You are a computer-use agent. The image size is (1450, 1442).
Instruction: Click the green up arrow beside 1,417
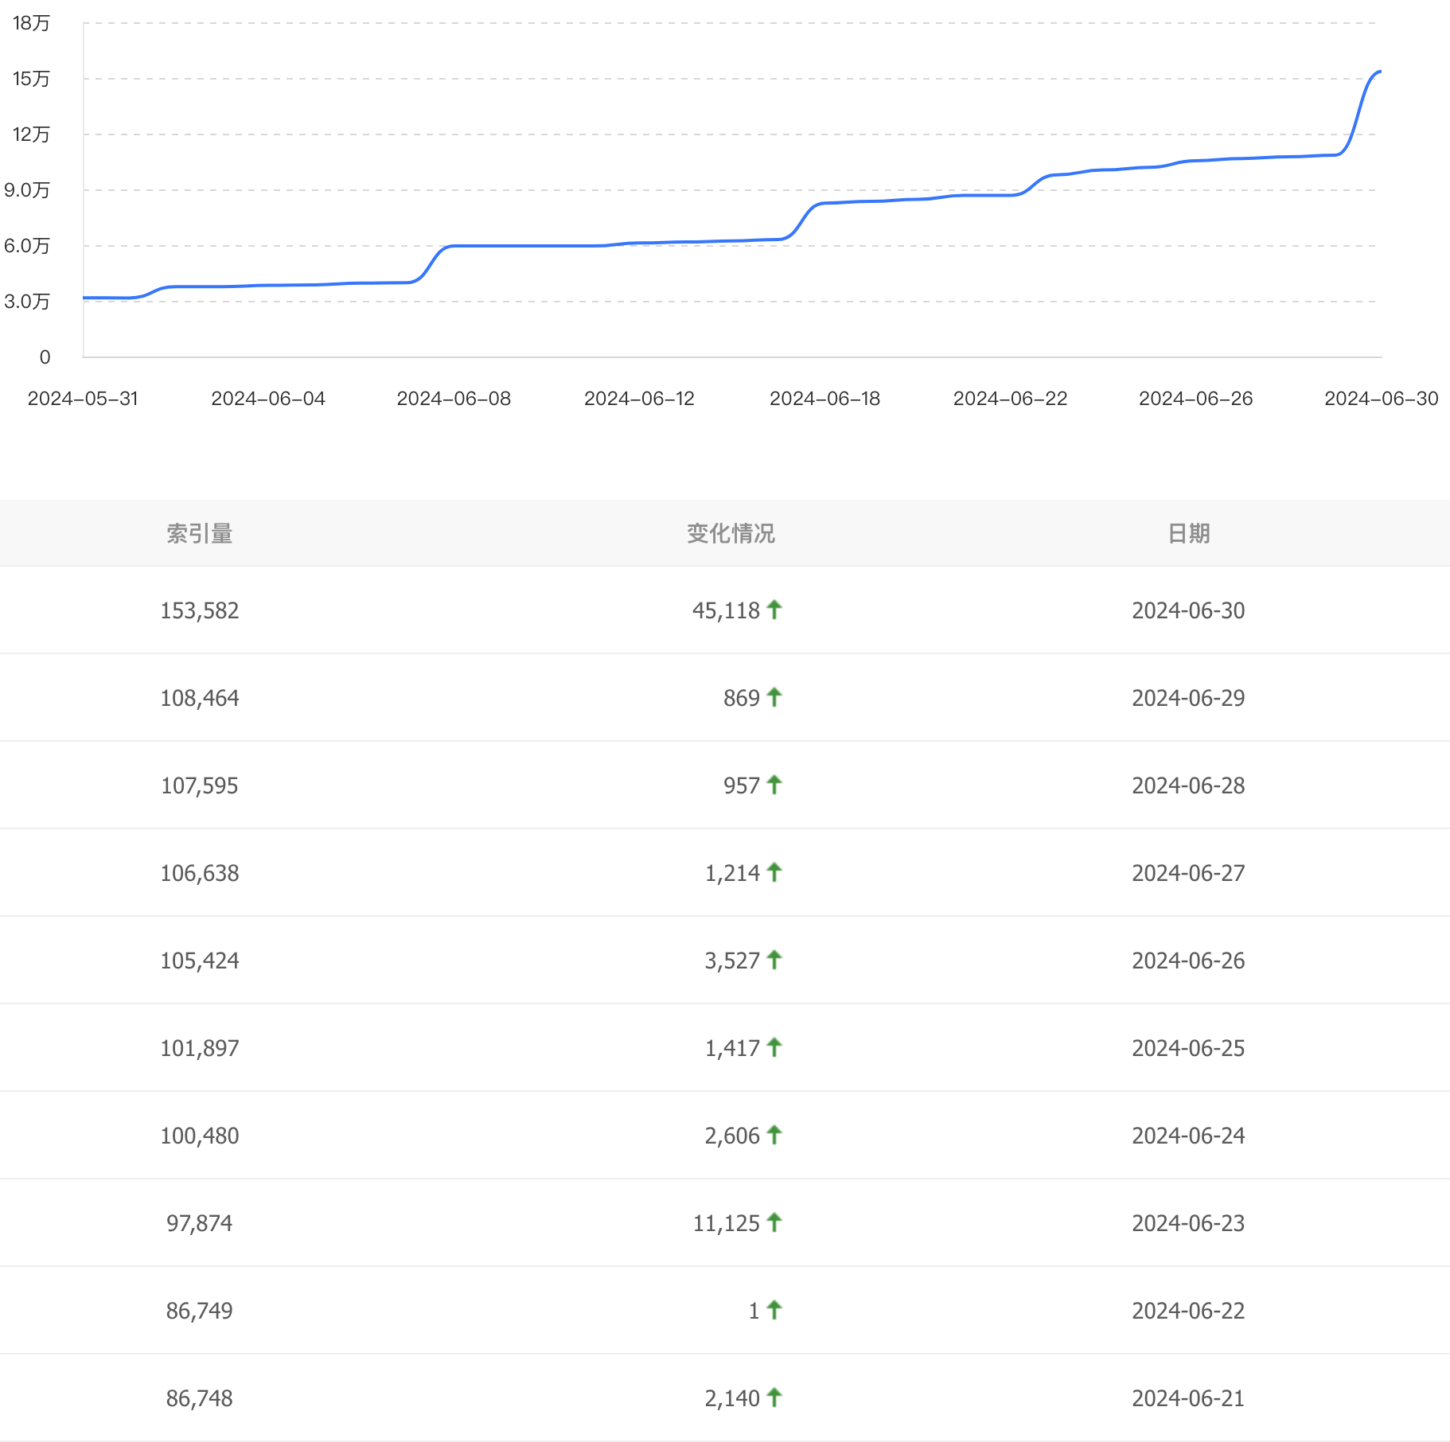tap(774, 1047)
